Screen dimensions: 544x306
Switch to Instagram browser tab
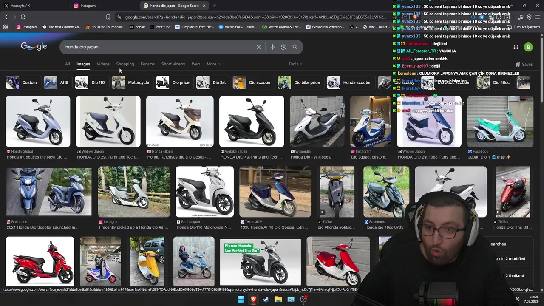coord(104,6)
